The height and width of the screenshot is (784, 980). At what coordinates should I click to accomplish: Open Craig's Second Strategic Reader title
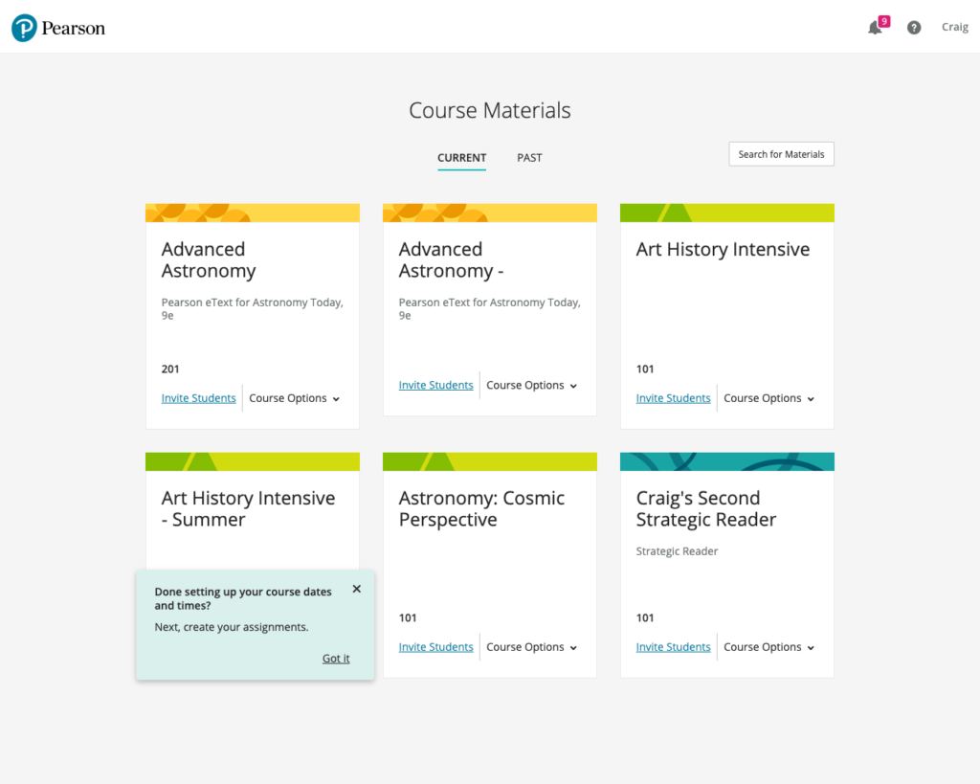point(706,508)
